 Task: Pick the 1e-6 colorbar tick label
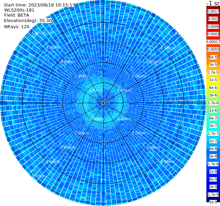click(213, 110)
